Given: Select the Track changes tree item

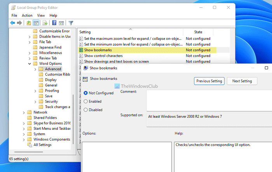Looking at the screenshot, I should click(58, 107).
